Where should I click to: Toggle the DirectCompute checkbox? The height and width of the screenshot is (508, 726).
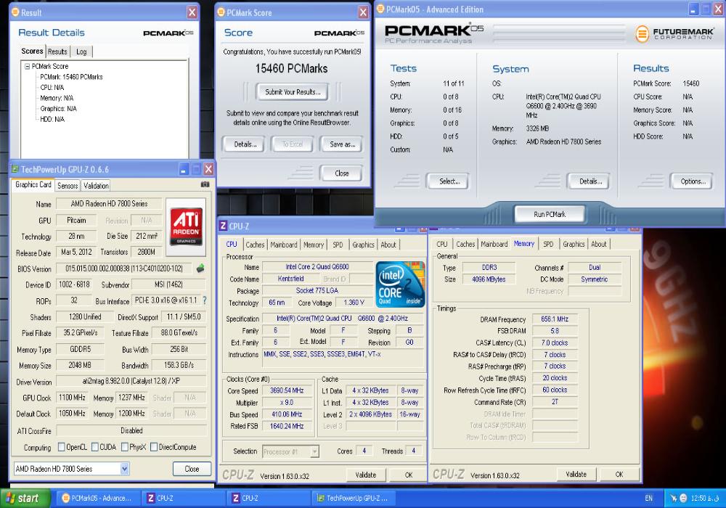click(x=154, y=447)
